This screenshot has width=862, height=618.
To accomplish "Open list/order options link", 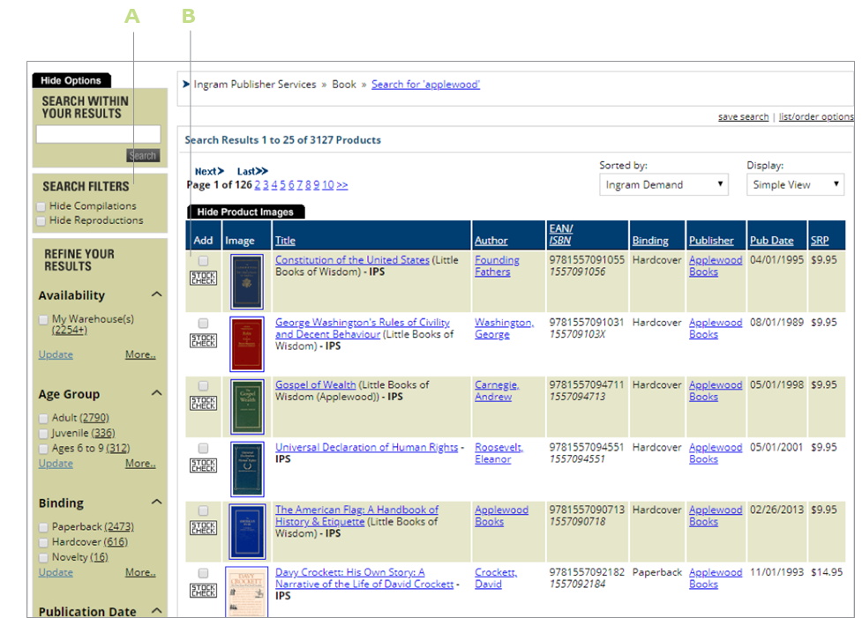I will pyautogui.click(x=816, y=117).
